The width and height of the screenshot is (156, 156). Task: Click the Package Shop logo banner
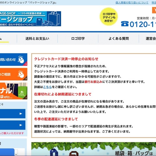click(x=30, y=19)
